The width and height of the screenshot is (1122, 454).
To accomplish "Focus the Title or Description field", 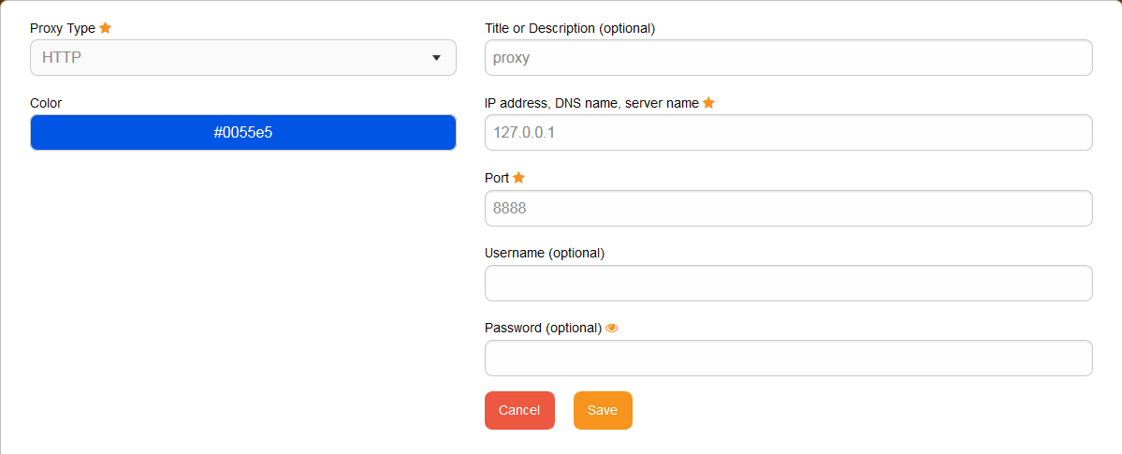I will tap(789, 57).
